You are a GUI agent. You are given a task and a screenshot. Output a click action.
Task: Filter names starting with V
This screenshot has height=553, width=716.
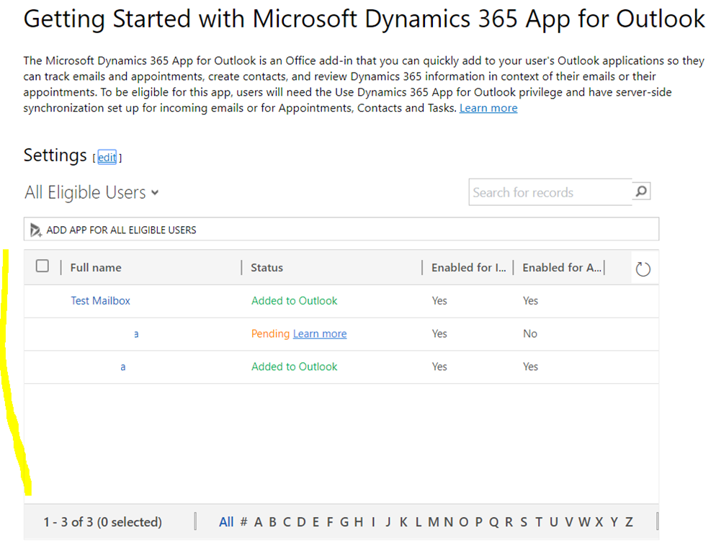click(569, 522)
